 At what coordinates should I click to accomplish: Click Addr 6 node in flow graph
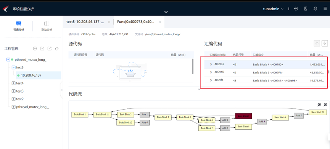145,122
